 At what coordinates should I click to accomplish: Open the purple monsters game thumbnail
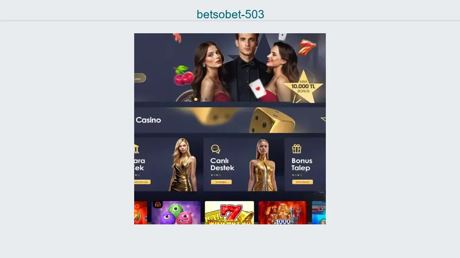[176, 213]
